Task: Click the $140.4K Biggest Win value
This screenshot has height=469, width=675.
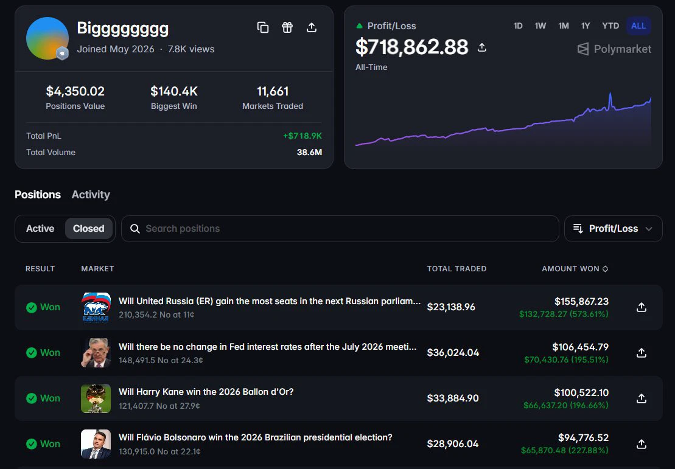Action: (x=174, y=91)
